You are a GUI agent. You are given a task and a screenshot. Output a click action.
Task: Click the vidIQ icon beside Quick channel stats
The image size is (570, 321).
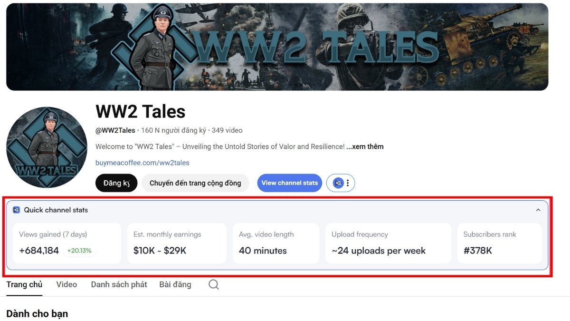click(17, 210)
